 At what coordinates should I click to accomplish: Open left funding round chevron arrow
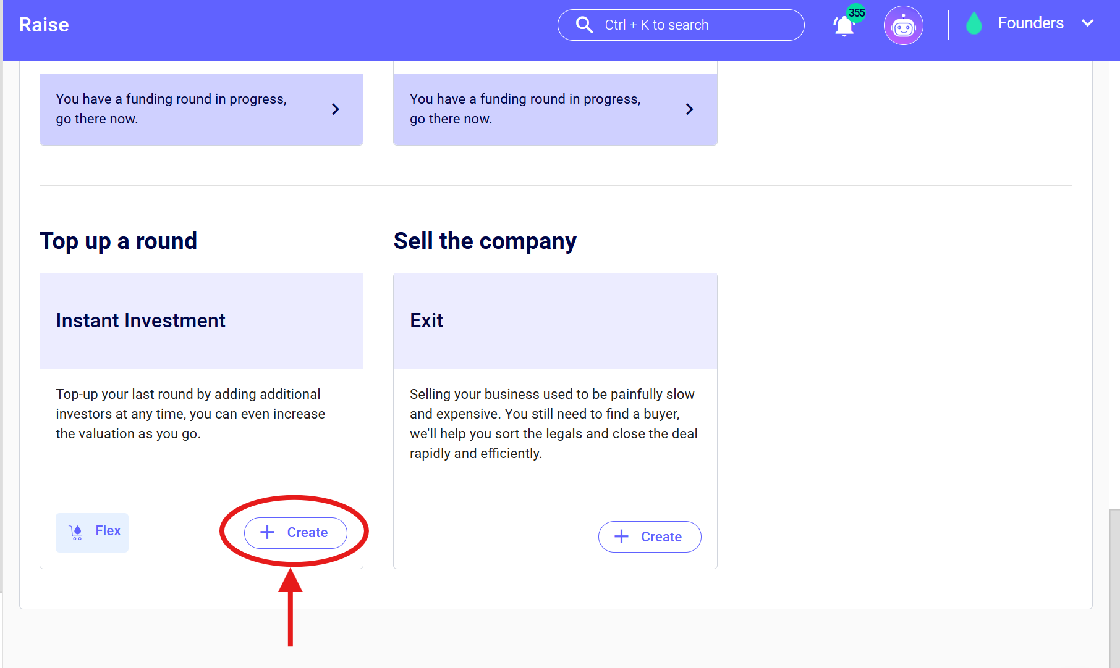(336, 109)
